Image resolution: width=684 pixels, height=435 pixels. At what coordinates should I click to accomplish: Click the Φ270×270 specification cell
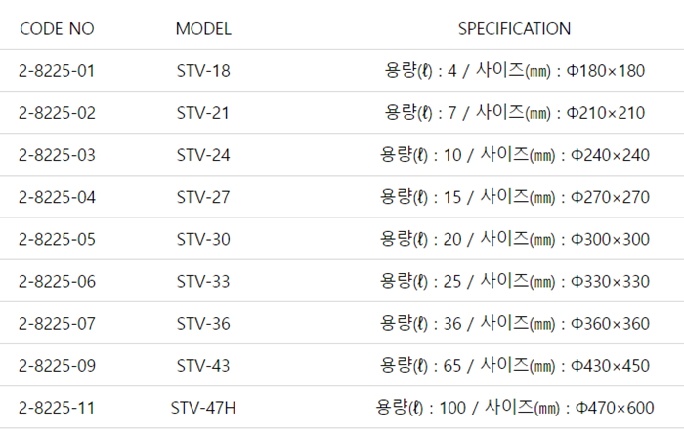[x=515, y=197]
